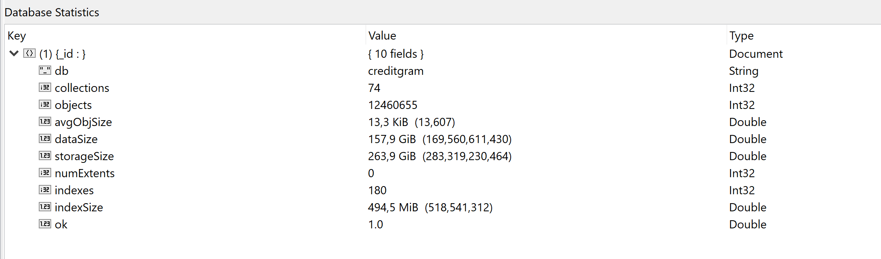Image resolution: width=881 pixels, height=259 pixels.
Task: Click the Database Statistics panel title
Action: coord(52,12)
